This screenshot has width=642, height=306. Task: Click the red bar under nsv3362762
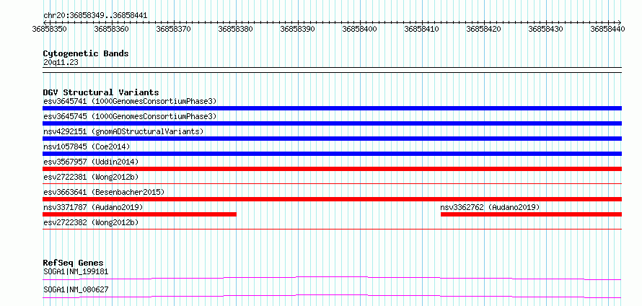[x=532, y=214]
